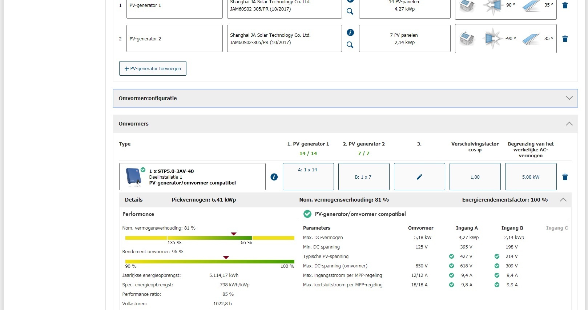The width and height of the screenshot is (588, 310).
Task: Edit the PV-generator 2 name field
Action: (174, 39)
